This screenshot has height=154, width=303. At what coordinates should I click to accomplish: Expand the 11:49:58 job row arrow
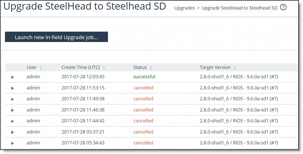tap(13, 99)
